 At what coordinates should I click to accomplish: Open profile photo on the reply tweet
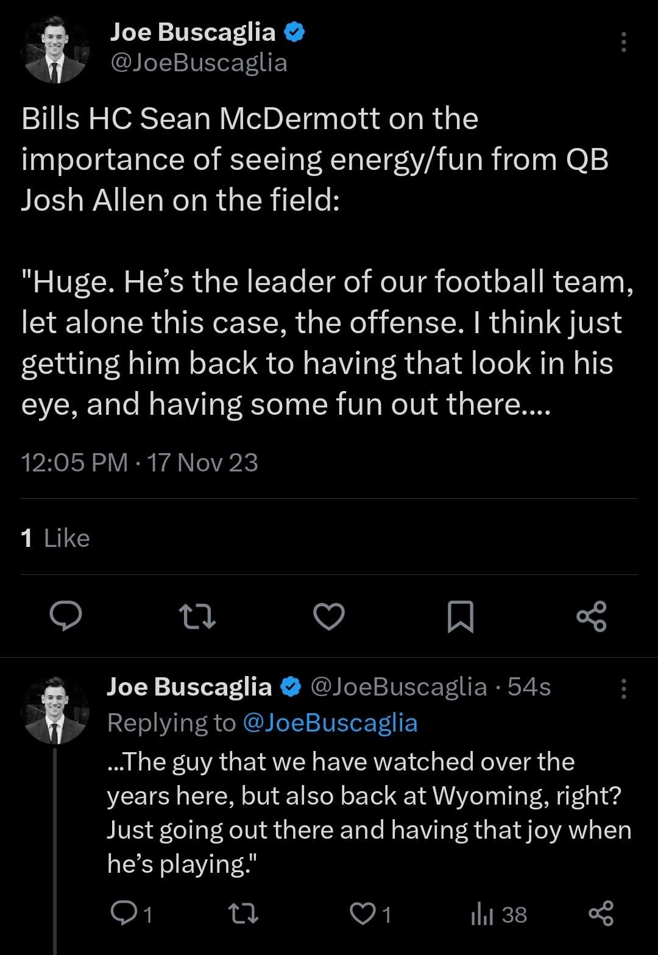[55, 710]
